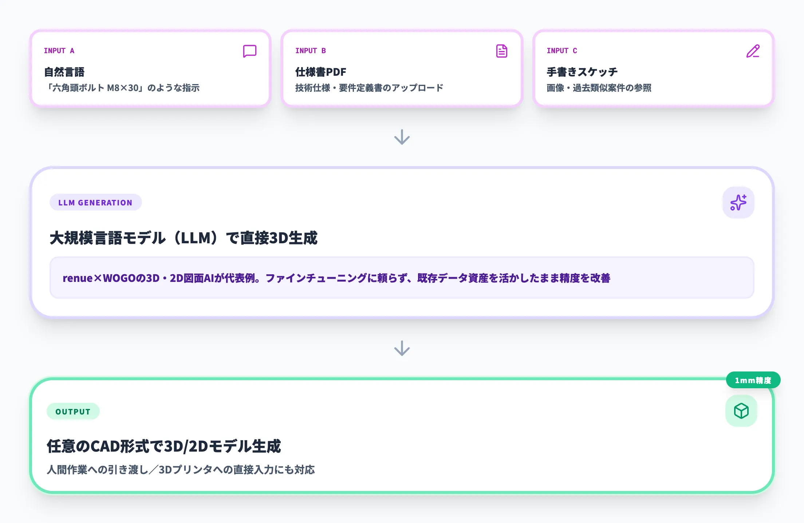804x523 pixels.
Task: Click the sparkle icon on the LLM GENERATION card
Action: tap(738, 202)
